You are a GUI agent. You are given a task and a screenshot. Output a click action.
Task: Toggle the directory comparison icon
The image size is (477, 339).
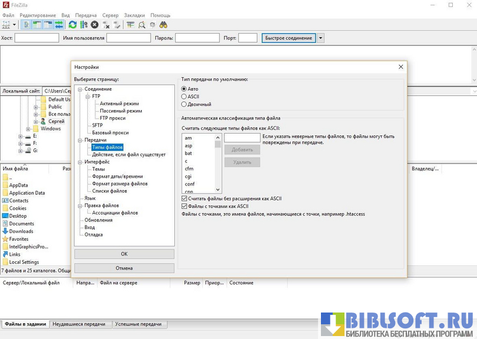coord(142,25)
